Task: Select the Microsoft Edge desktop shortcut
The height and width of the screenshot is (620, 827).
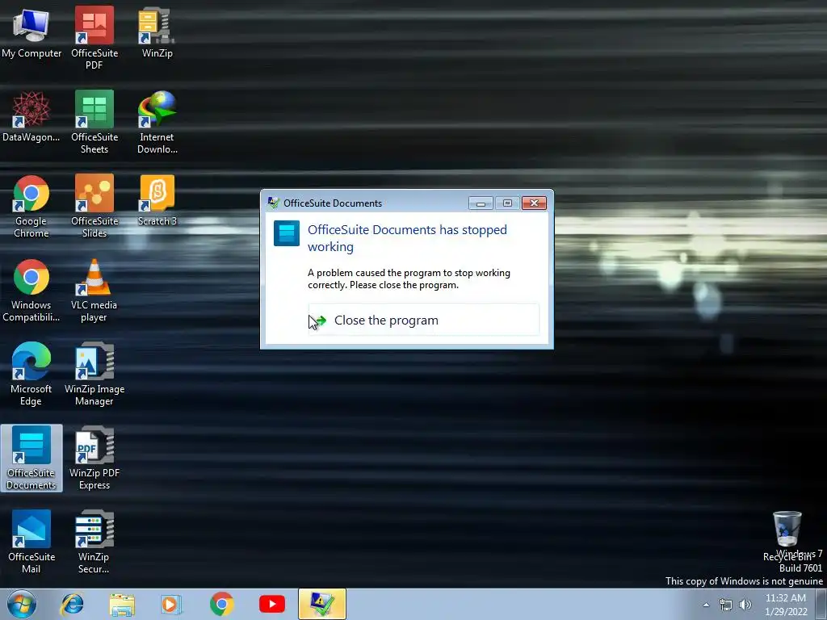Action: click(x=31, y=373)
